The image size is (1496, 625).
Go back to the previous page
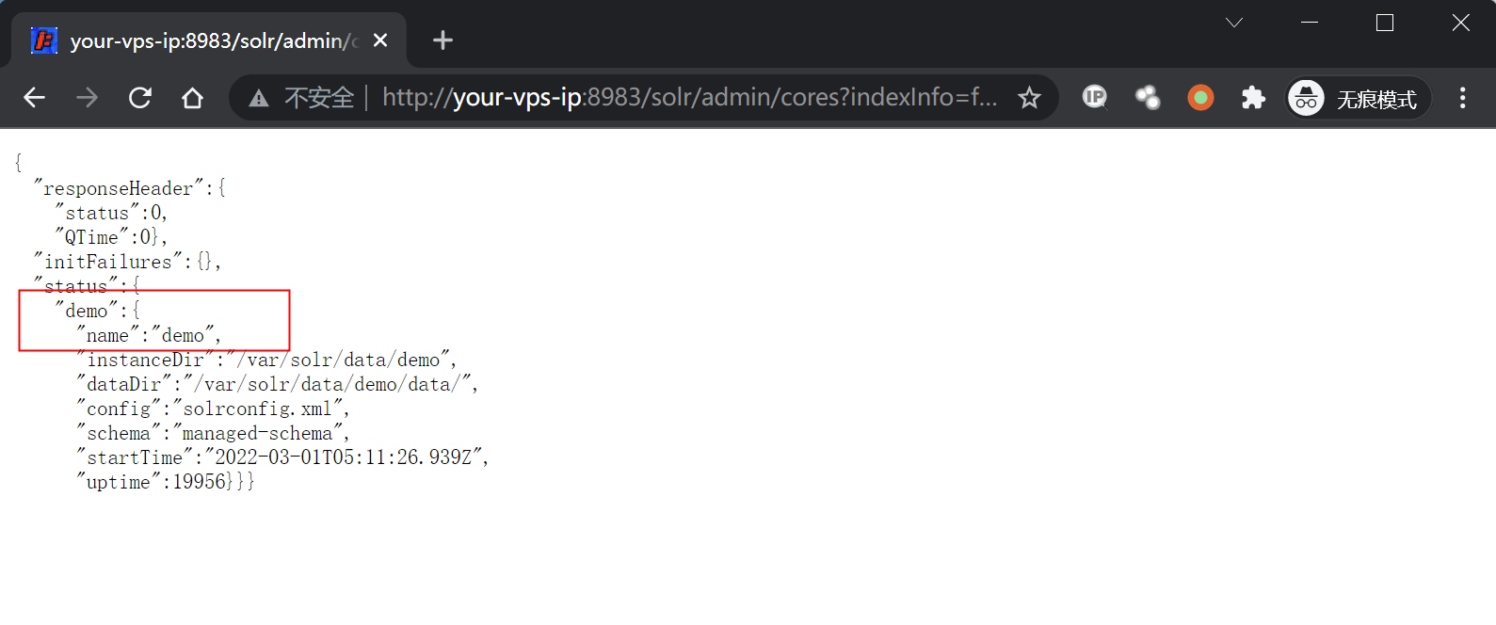tap(35, 98)
